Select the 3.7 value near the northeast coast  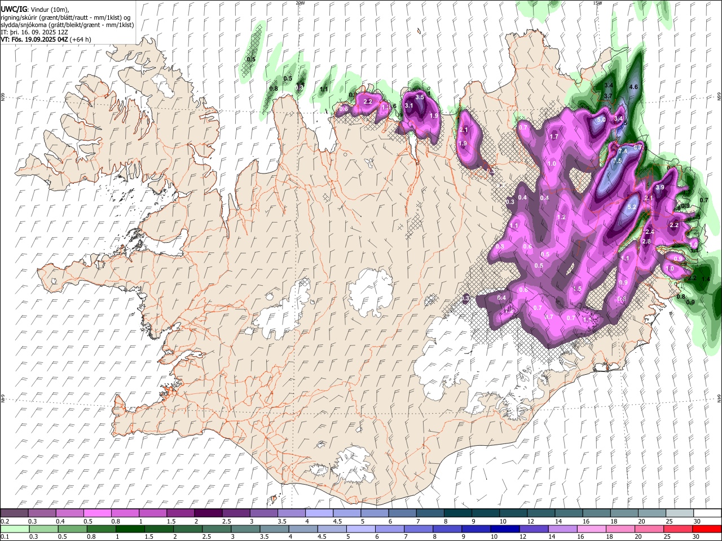608,96
